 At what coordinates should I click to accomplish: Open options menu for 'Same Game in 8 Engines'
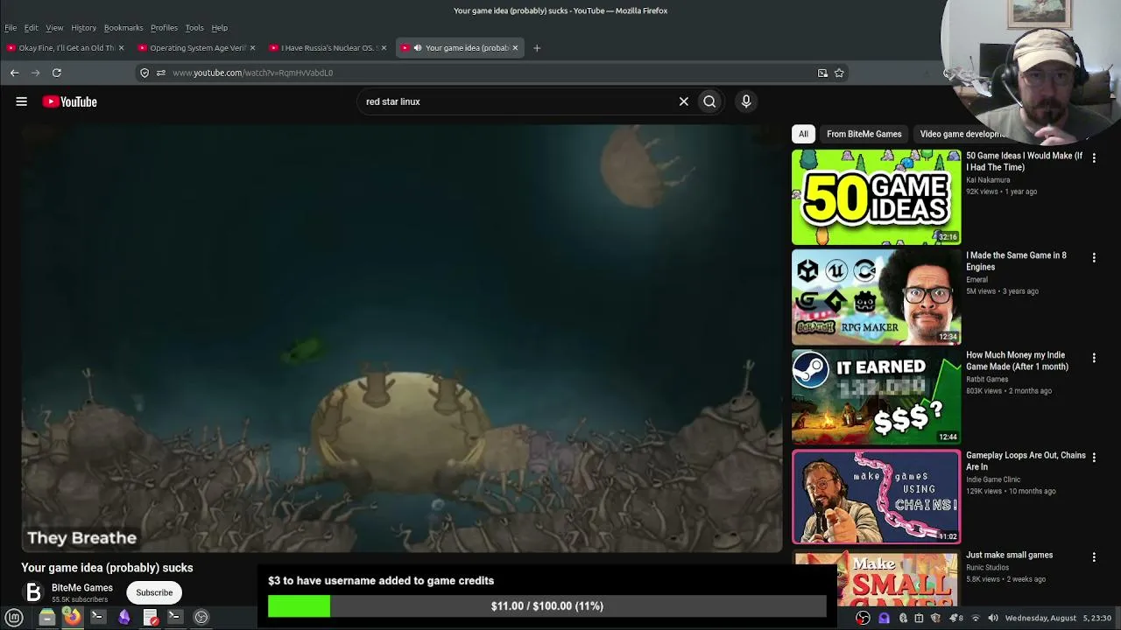pos(1094,257)
